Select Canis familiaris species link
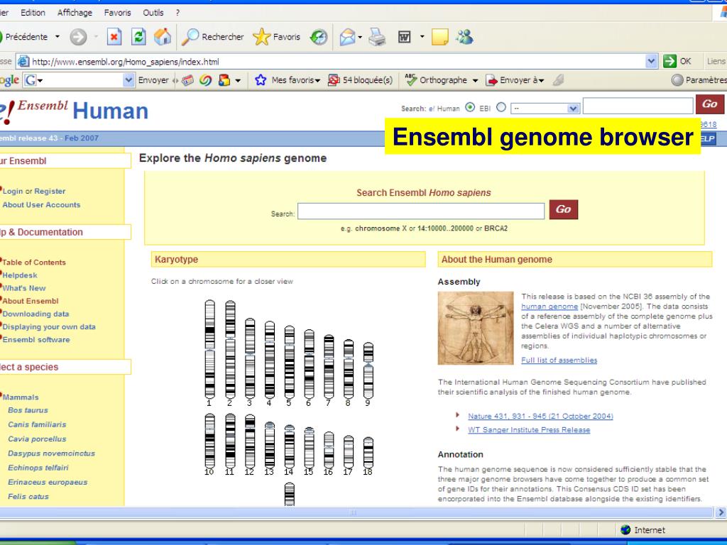The width and height of the screenshot is (727, 545). click(x=37, y=424)
